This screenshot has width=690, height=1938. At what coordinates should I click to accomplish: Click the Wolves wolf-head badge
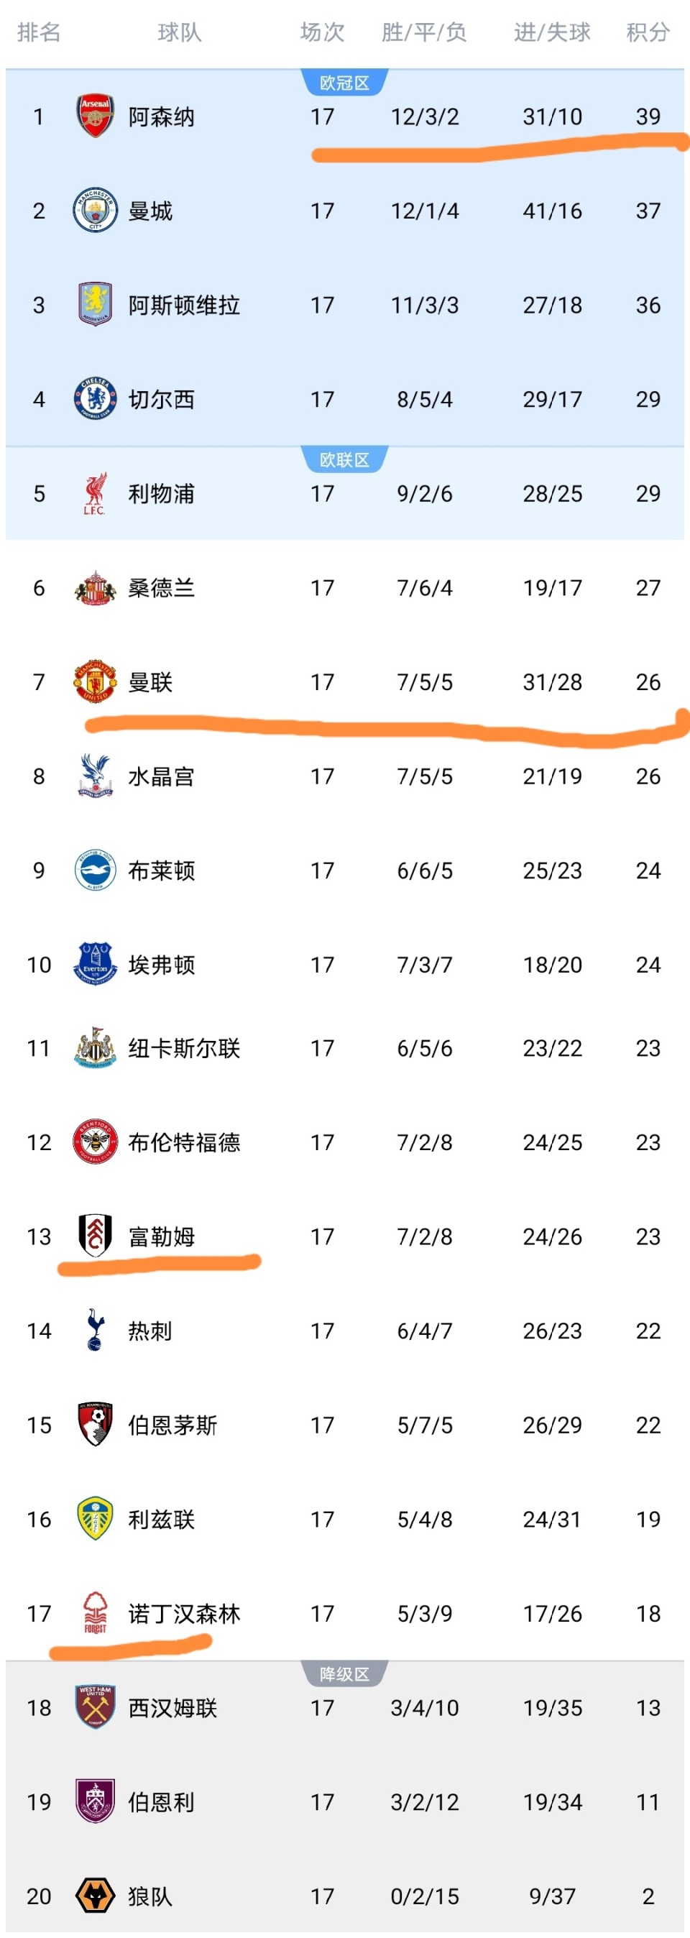(x=95, y=1895)
